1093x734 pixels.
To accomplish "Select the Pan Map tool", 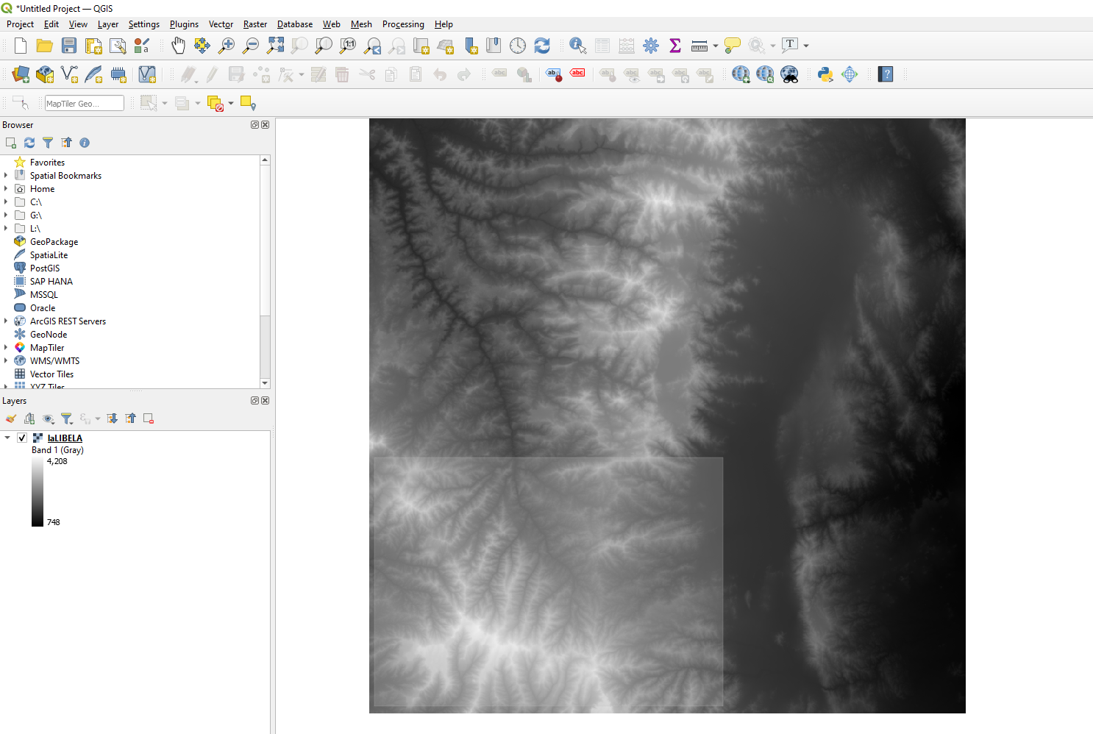I will click(178, 45).
